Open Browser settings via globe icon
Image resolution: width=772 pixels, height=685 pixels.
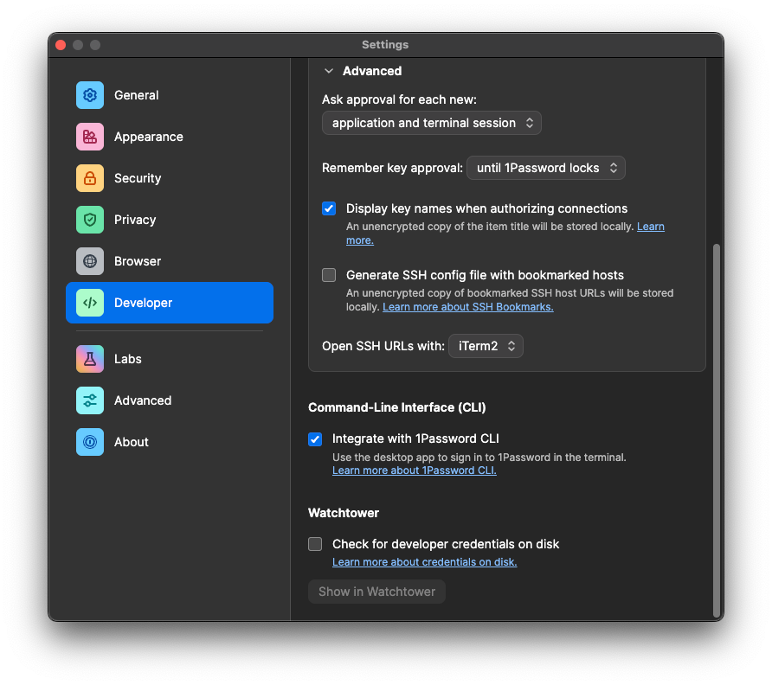90,261
